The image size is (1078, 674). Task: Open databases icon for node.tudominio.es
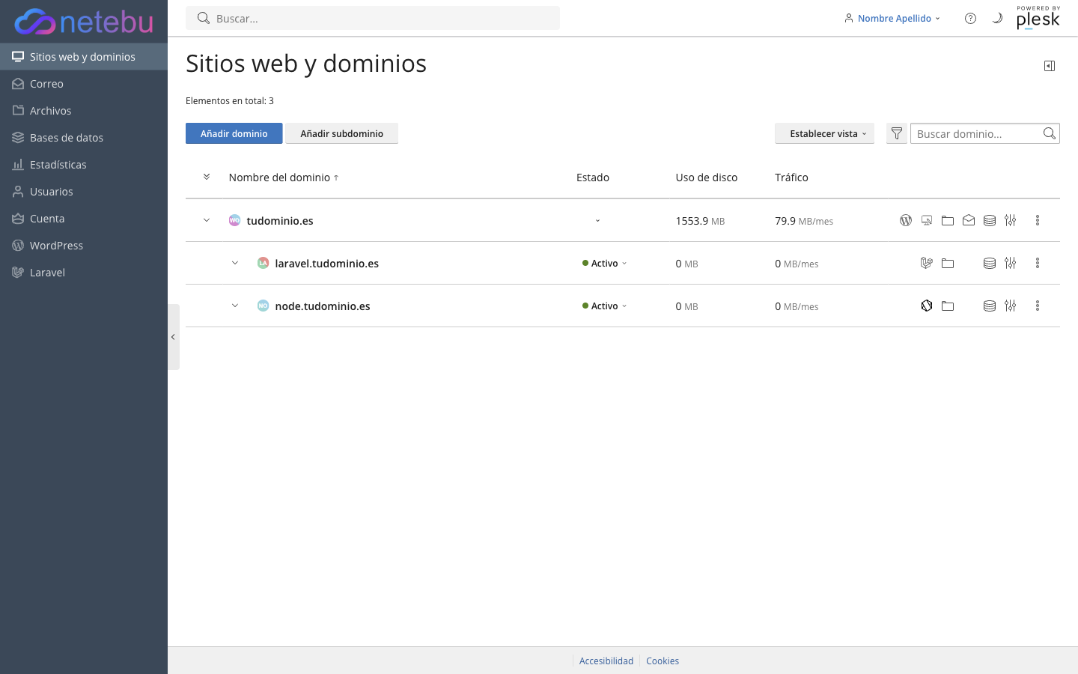click(x=990, y=306)
